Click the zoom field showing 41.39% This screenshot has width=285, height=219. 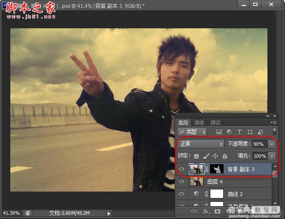(11, 213)
